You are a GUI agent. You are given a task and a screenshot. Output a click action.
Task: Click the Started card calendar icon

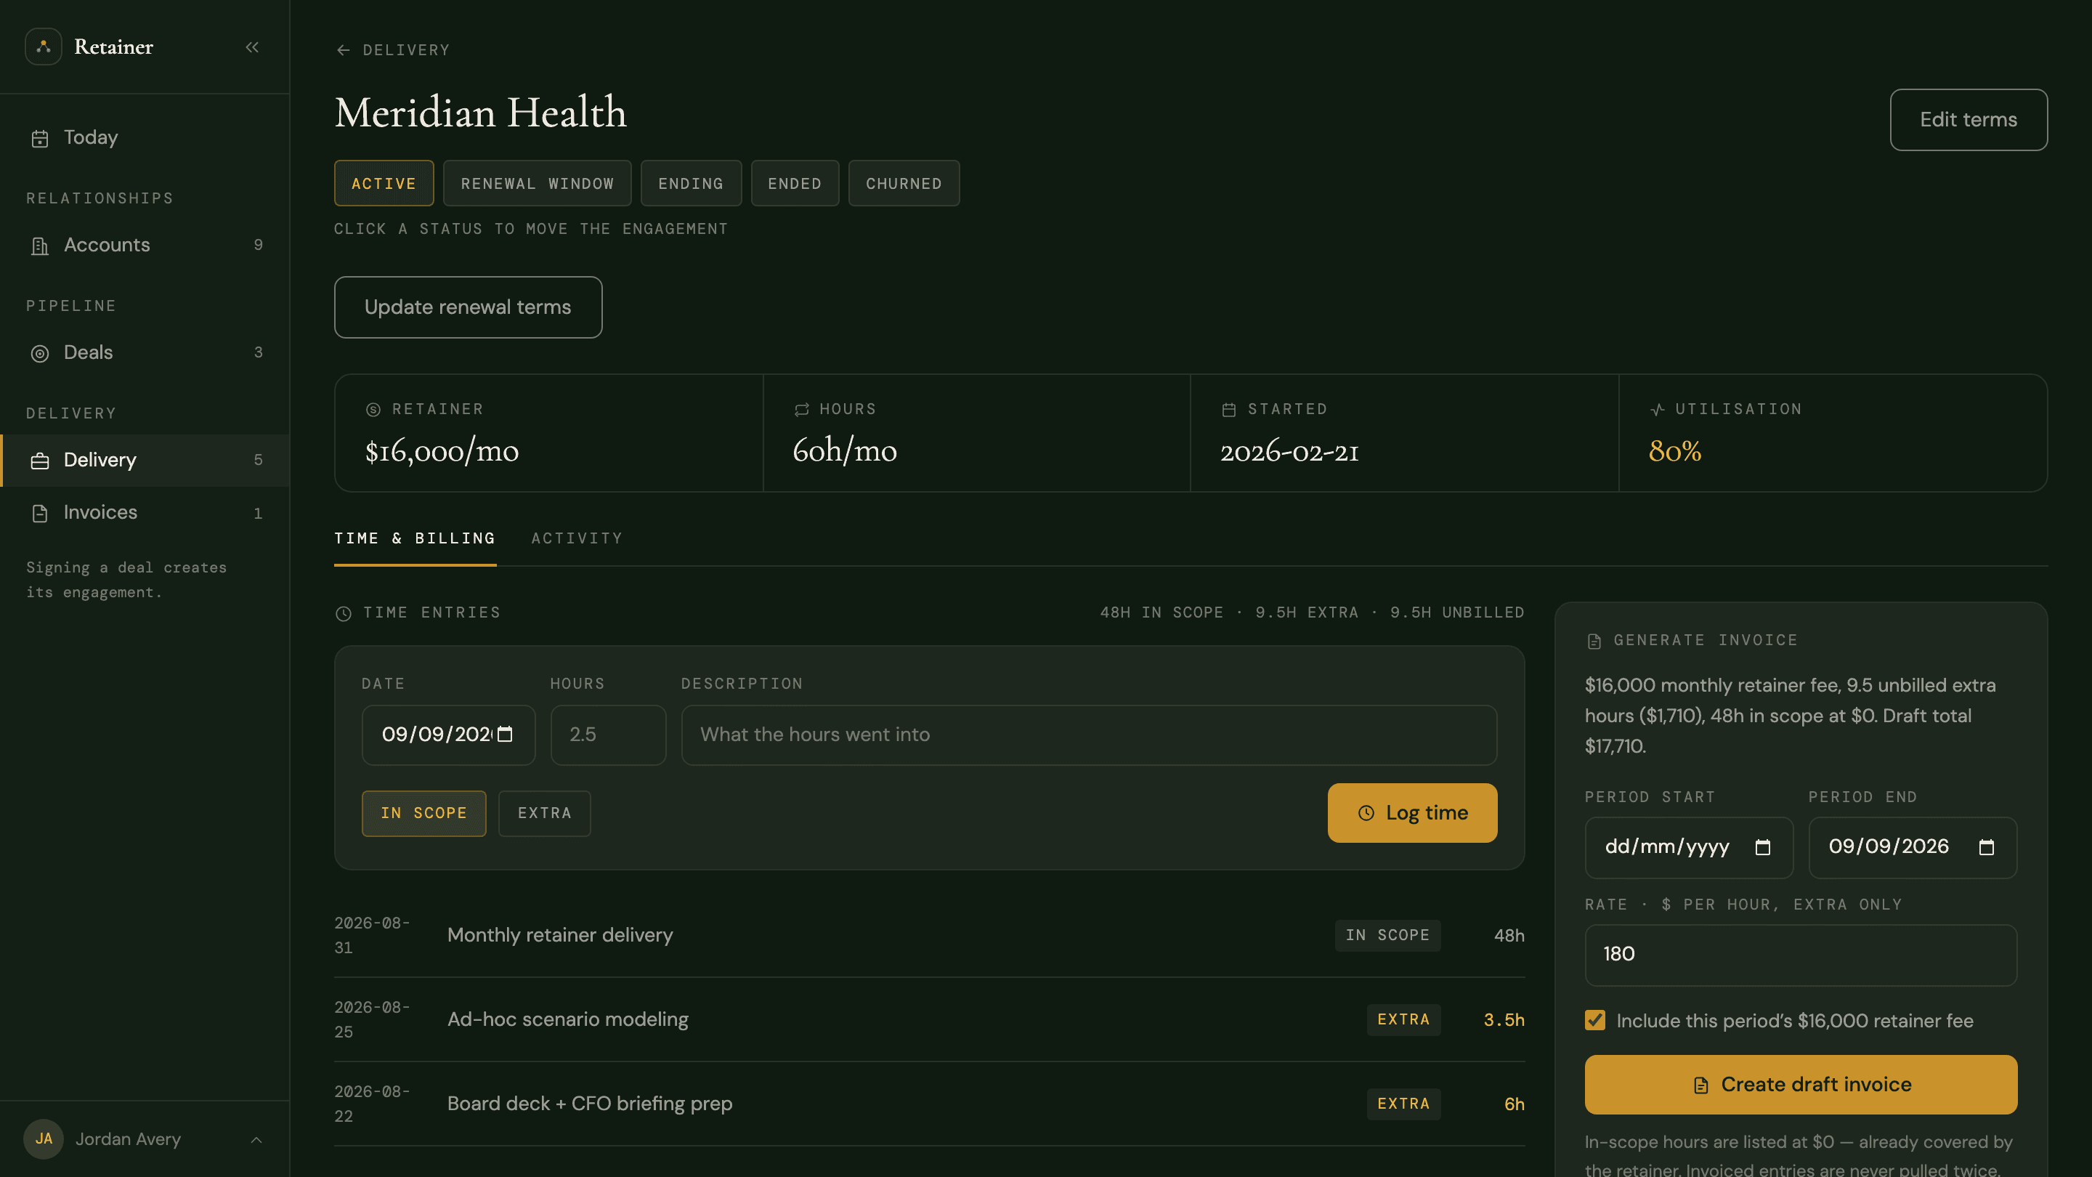coord(1229,409)
